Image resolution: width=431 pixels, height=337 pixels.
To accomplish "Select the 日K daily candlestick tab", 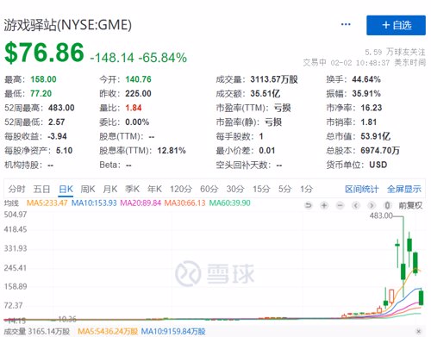I will click(66, 189).
